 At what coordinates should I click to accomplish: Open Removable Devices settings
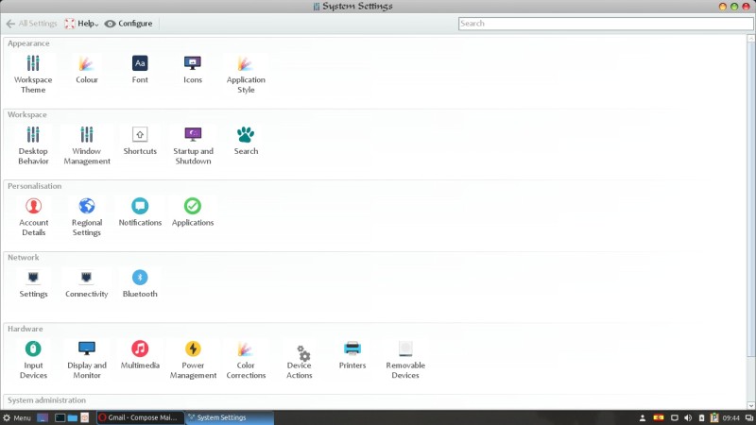(x=405, y=359)
